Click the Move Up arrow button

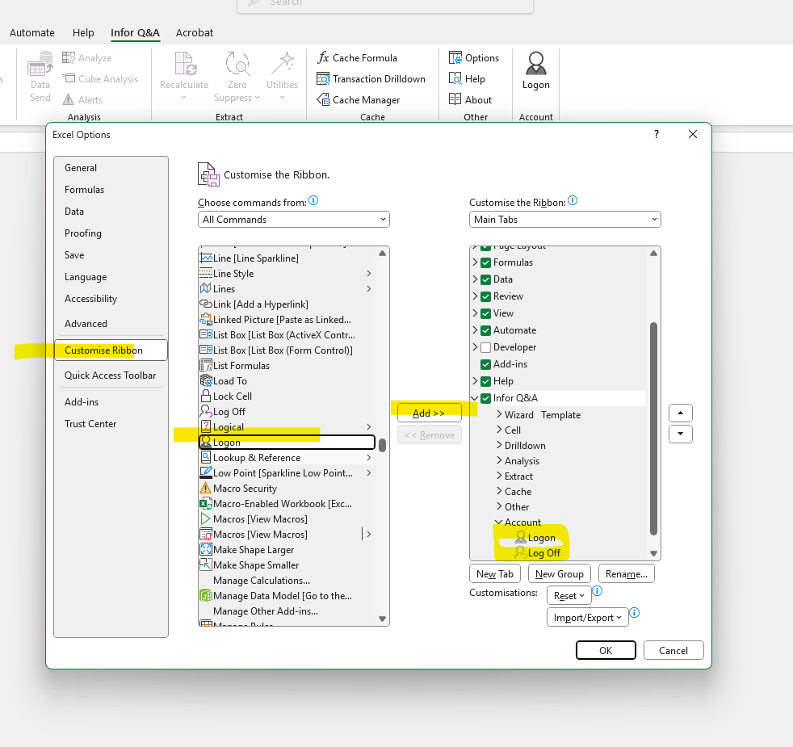(681, 413)
